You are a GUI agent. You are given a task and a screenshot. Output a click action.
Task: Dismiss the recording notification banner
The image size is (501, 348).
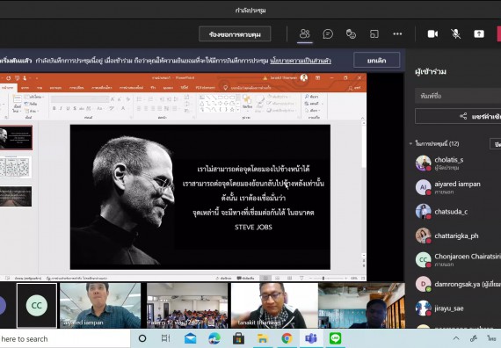click(x=377, y=60)
